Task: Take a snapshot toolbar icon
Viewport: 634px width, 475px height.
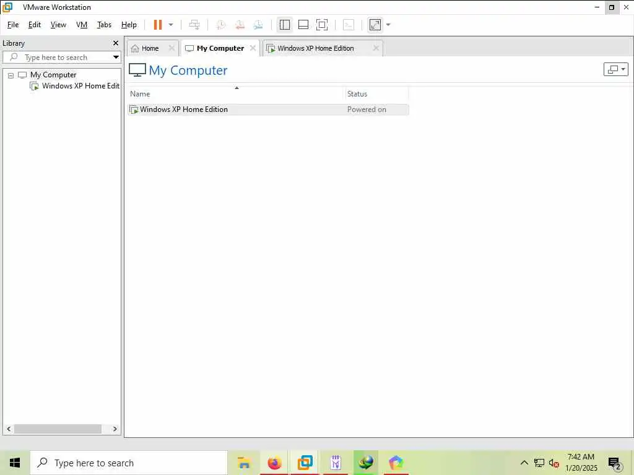Action: click(x=221, y=25)
